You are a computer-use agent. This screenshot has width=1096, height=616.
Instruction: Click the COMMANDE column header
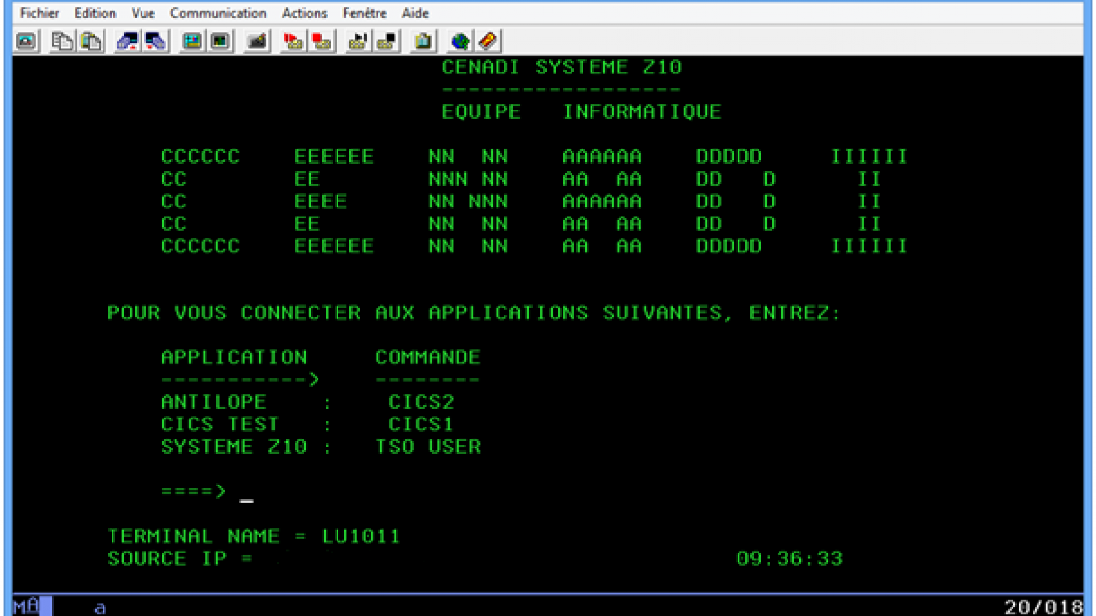(x=428, y=358)
